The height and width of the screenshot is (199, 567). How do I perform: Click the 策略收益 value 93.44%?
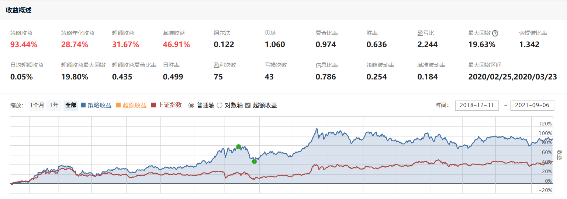pos(24,45)
